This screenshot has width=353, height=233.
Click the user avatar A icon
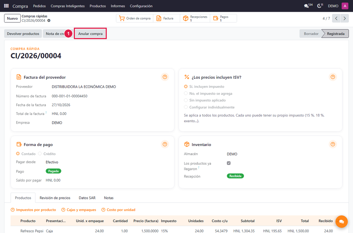[x=345, y=6]
